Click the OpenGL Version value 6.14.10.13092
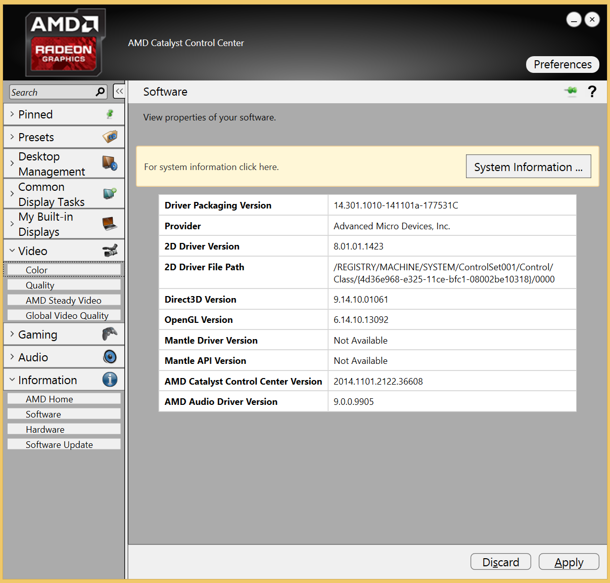The width and height of the screenshot is (610, 583). [x=361, y=319]
